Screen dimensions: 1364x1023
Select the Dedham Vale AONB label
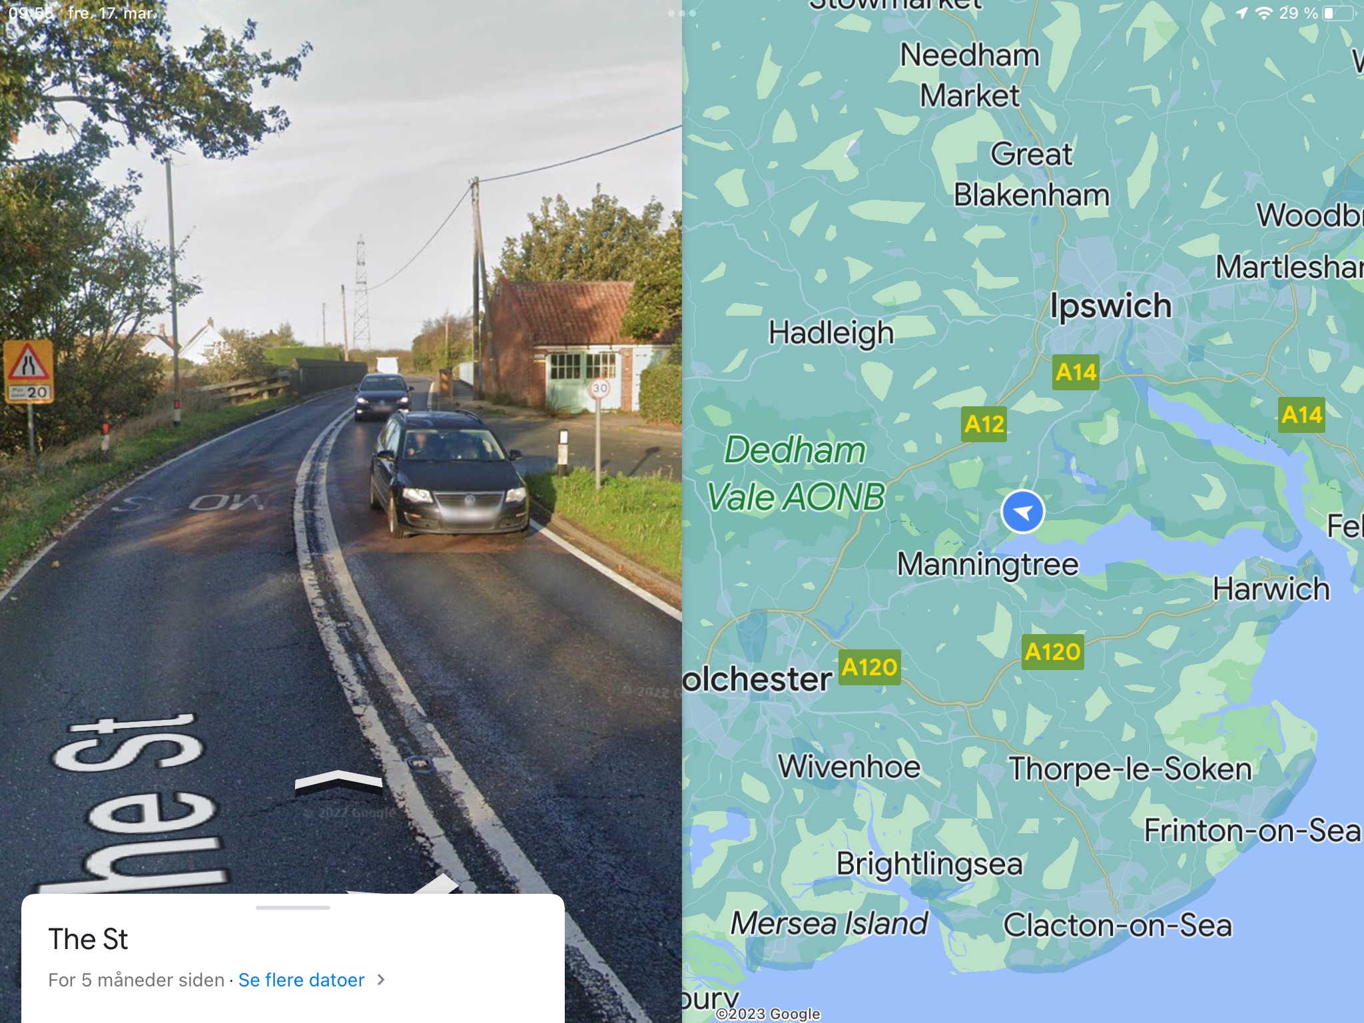tap(795, 473)
